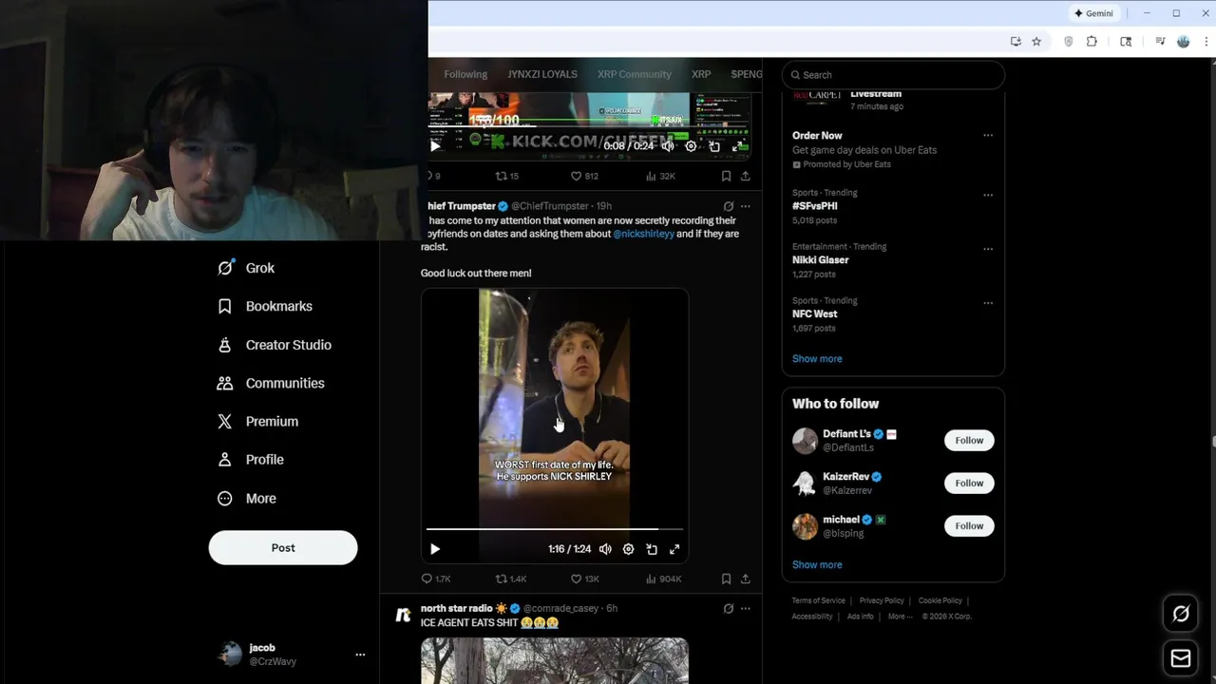The image size is (1216, 684).
Task: Bookmark this page with Chrome star icon
Action: coord(1036,42)
